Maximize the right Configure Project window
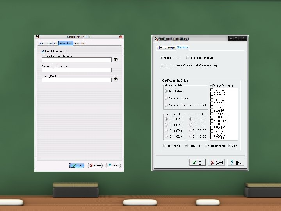 click(x=237, y=38)
